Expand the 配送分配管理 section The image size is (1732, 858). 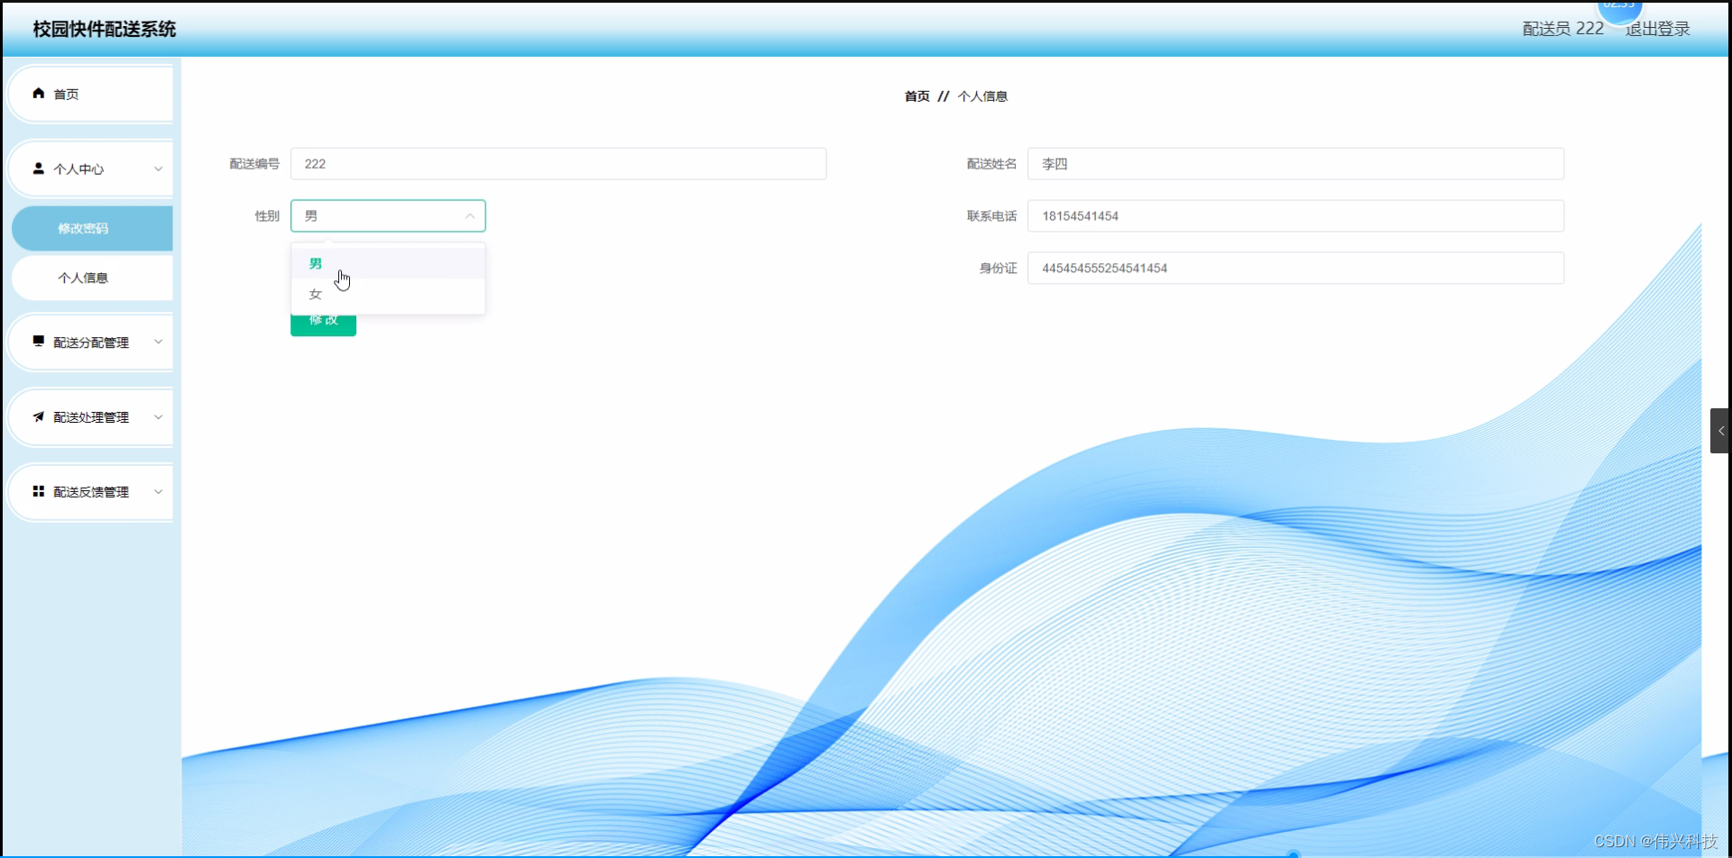[x=159, y=341]
